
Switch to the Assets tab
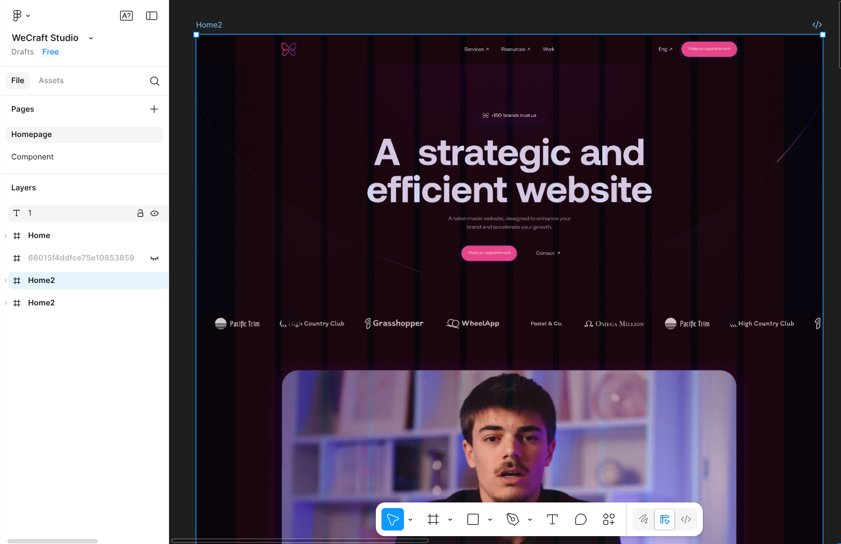pos(51,81)
